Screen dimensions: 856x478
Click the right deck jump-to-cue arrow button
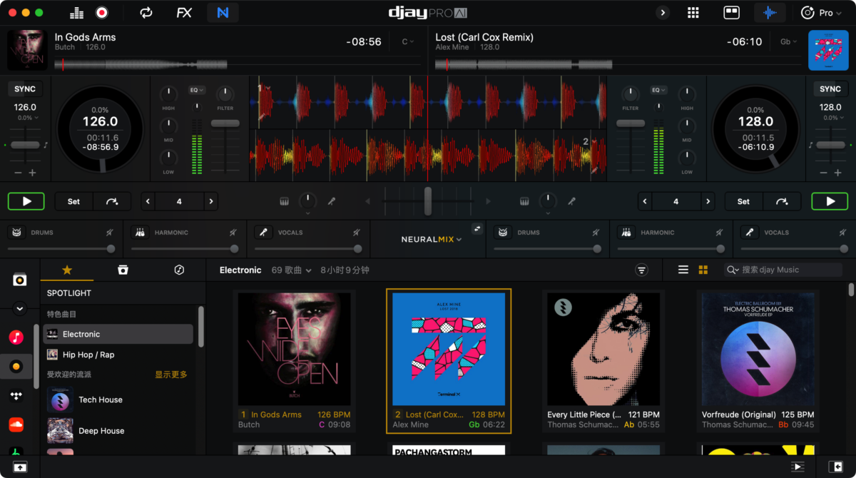point(782,201)
